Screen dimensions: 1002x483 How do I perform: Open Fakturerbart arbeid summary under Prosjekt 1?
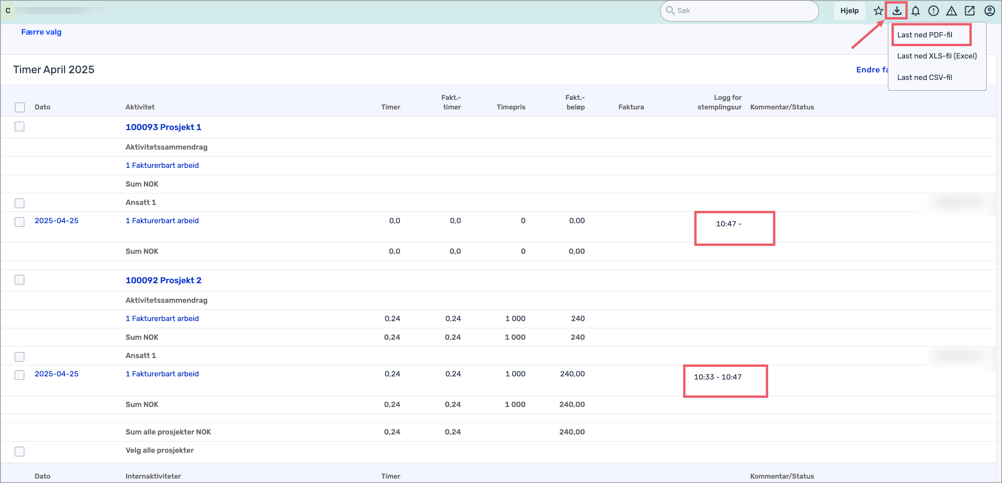pyautogui.click(x=162, y=166)
